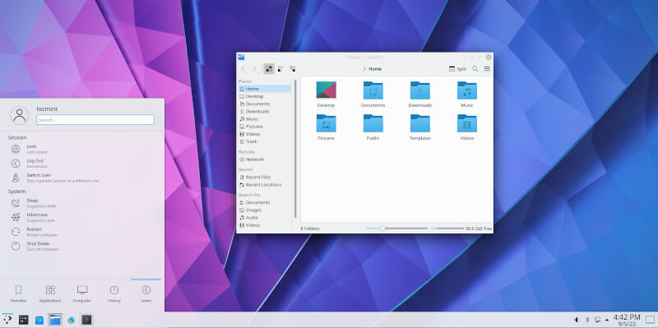Switch to Compact view mode
Screen dimensions: 658x328
280,69
